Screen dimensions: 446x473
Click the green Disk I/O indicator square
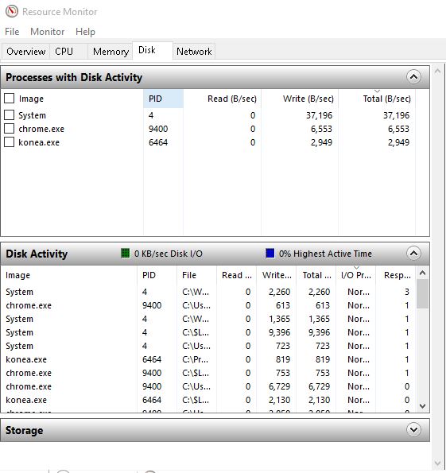point(126,253)
